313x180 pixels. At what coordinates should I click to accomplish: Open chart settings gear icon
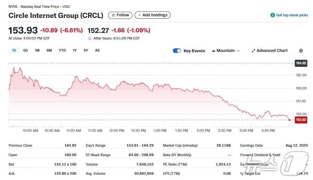tap(301, 51)
